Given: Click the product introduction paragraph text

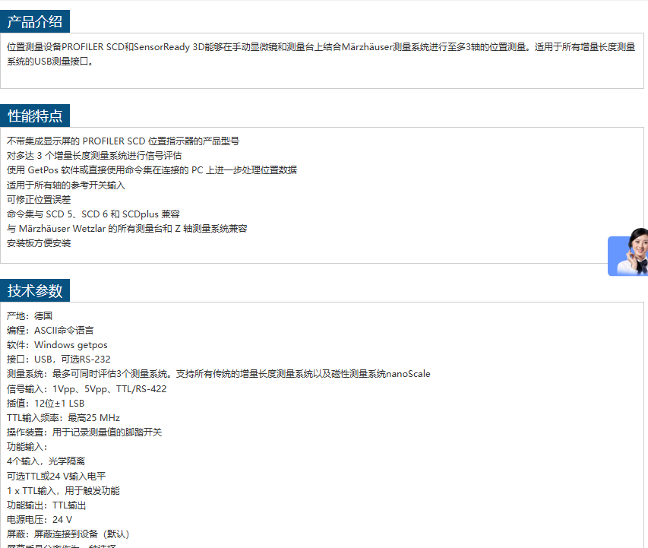Looking at the screenshot, I should coord(321,54).
